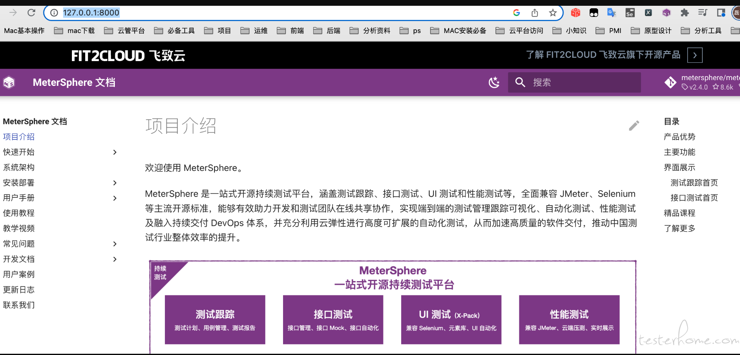
Task: Edit this page with the pencil icon
Action: point(634,125)
